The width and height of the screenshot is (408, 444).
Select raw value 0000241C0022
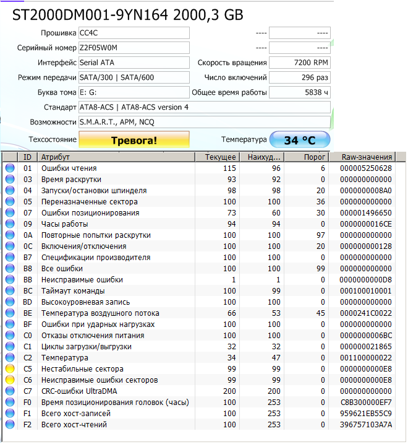pyautogui.click(x=366, y=313)
